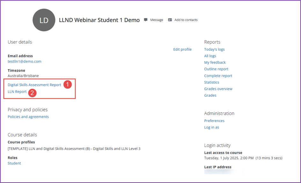301x183 pixels.
Task: Open the Edit profile link
Action: (182, 49)
